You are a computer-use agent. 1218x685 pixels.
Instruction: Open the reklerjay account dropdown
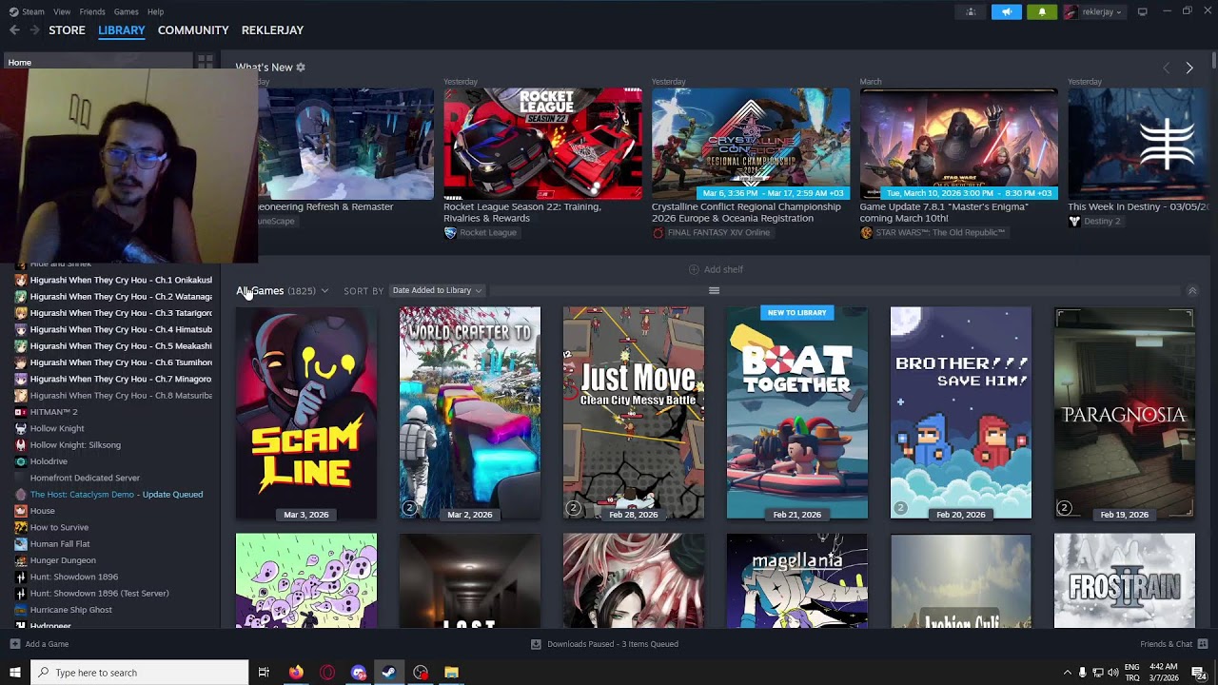tap(1093, 12)
